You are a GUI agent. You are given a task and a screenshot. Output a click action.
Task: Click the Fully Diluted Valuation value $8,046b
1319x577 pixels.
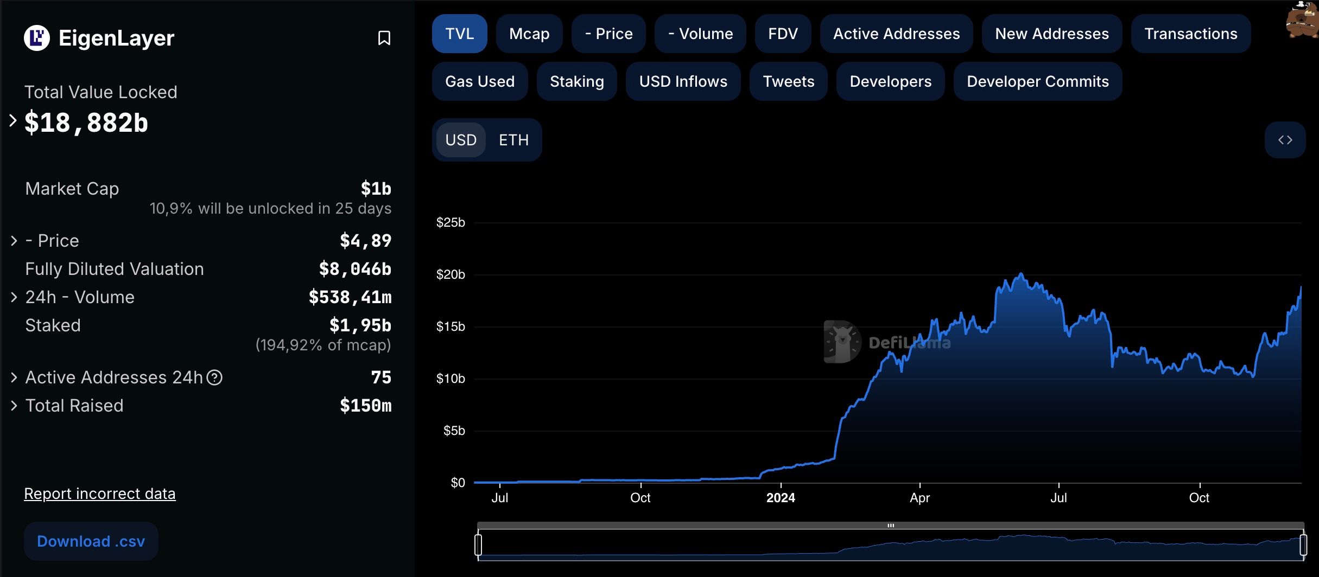click(x=355, y=269)
